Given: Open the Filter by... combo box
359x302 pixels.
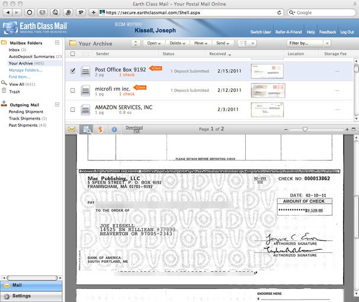Looking at the screenshot, I should click(x=309, y=43).
